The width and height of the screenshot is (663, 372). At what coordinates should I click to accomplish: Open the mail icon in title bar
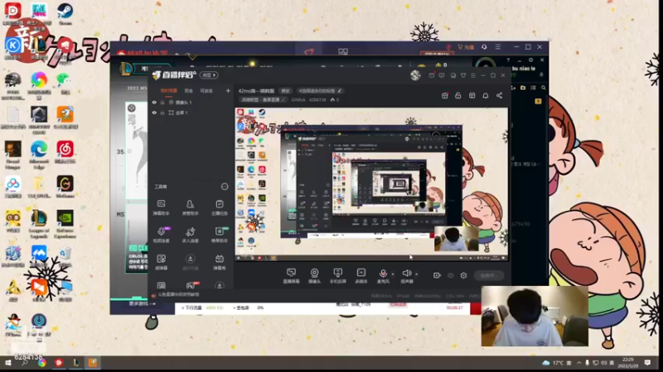431,75
